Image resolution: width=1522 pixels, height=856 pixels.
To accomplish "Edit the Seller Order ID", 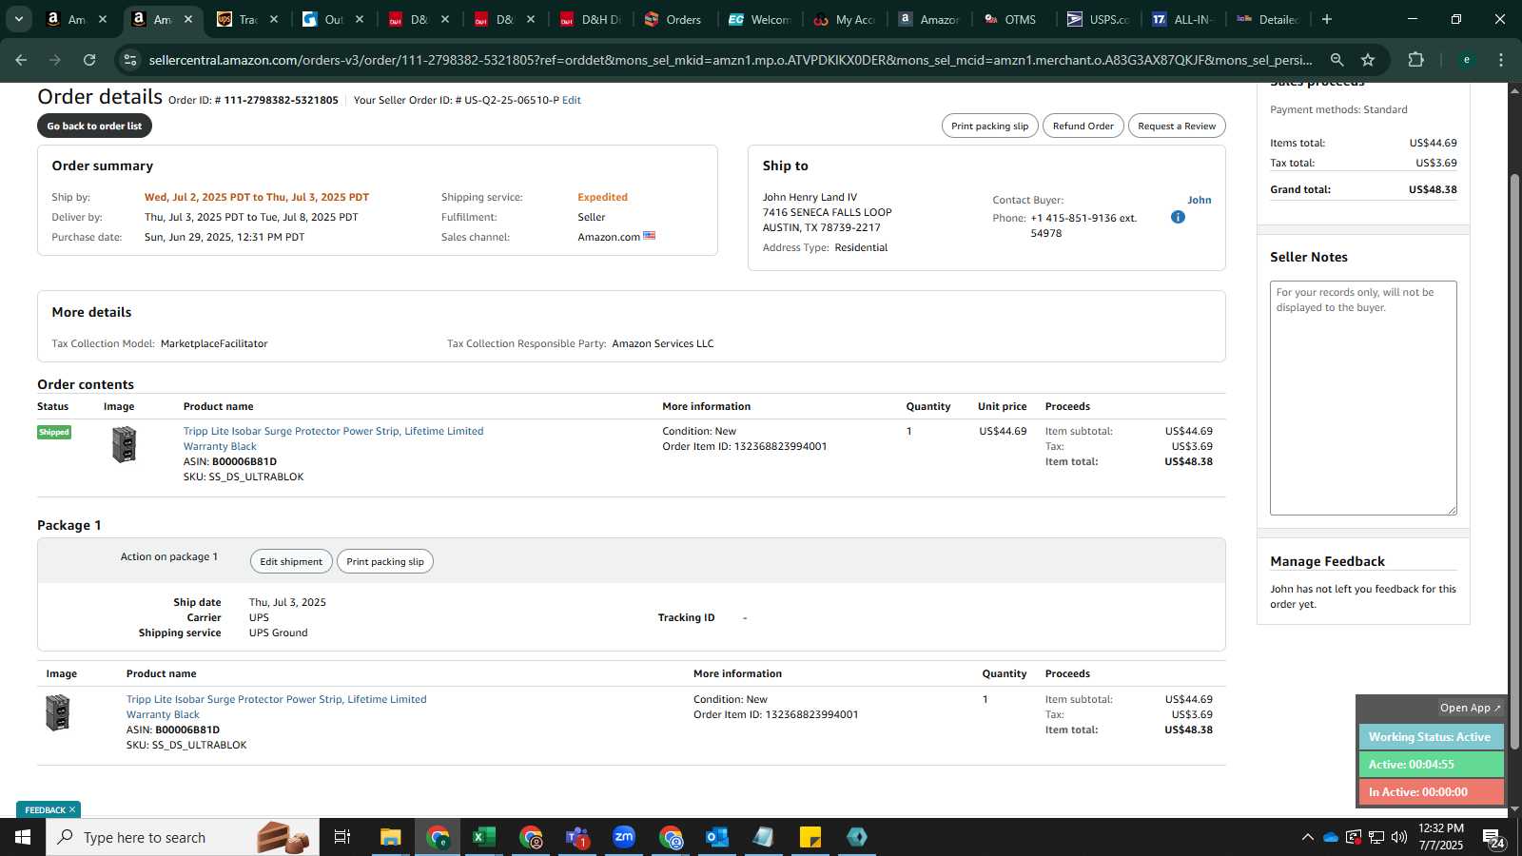I will coord(571,100).
